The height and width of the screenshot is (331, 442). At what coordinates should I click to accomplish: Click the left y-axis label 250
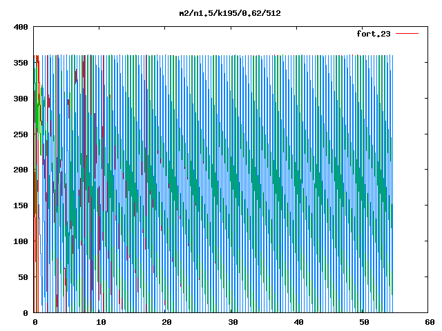pos(21,134)
